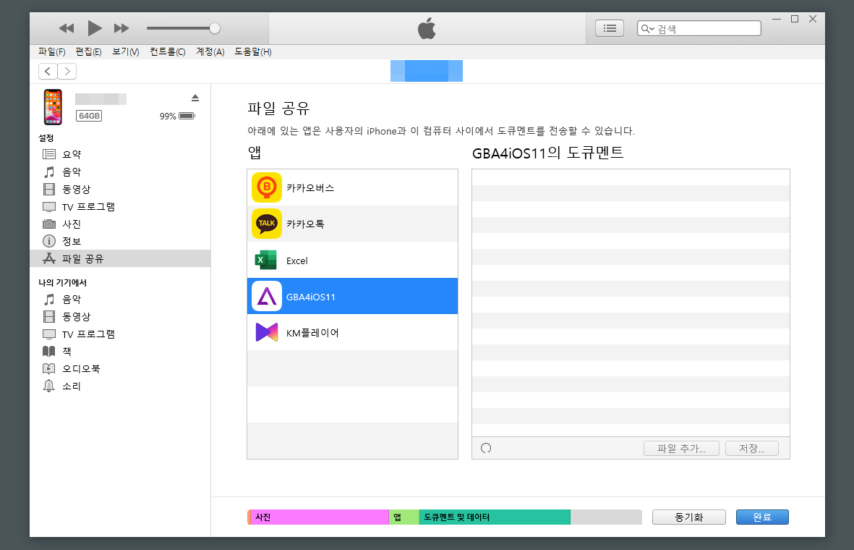Click the GBA4iOS11의 도큐멘트 heading
Image resolution: width=854 pixels, height=550 pixels.
(x=547, y=153)
